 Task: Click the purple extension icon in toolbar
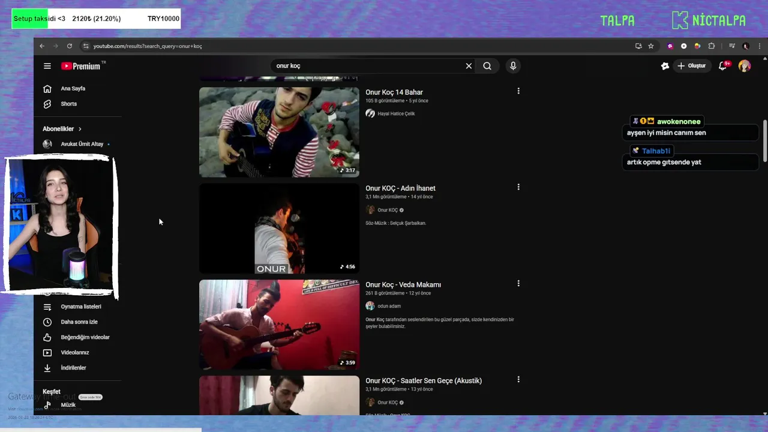(x=670, y=46)
